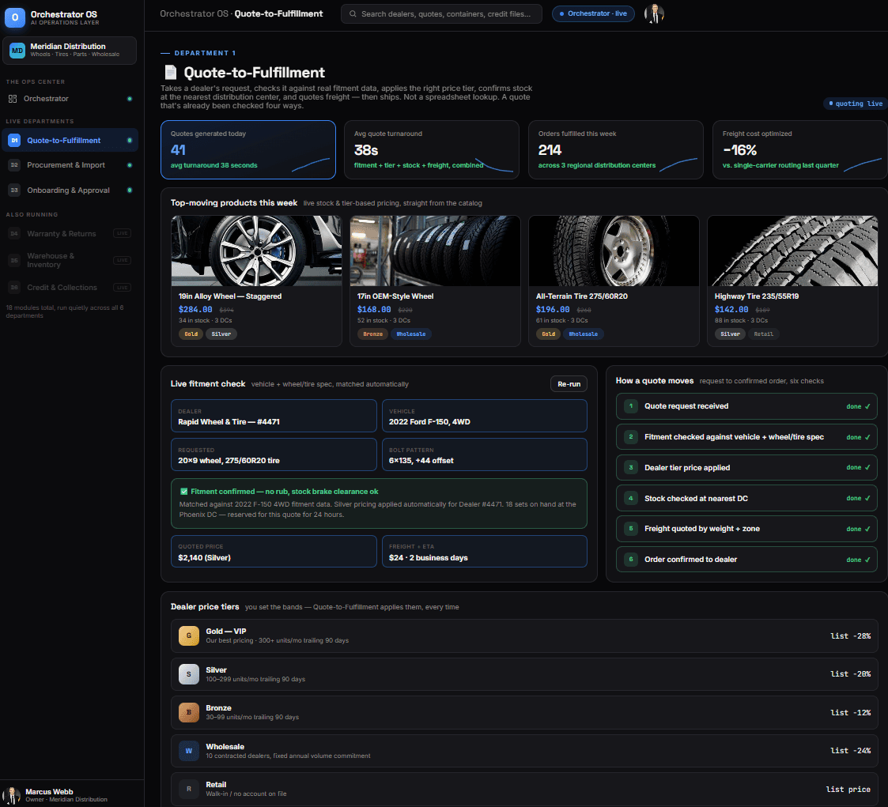Open Warehouse & Inventory module

(70, 260)
